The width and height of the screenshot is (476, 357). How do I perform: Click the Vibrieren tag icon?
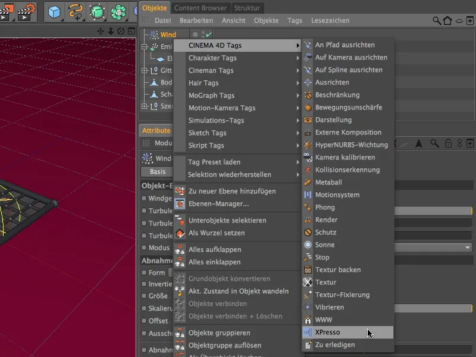(x=308, y=307)
